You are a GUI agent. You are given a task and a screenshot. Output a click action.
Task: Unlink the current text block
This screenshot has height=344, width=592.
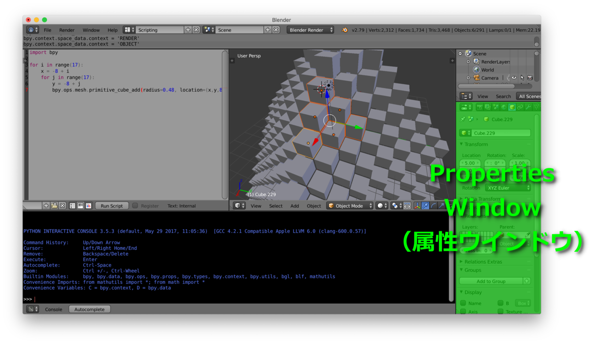62,206
